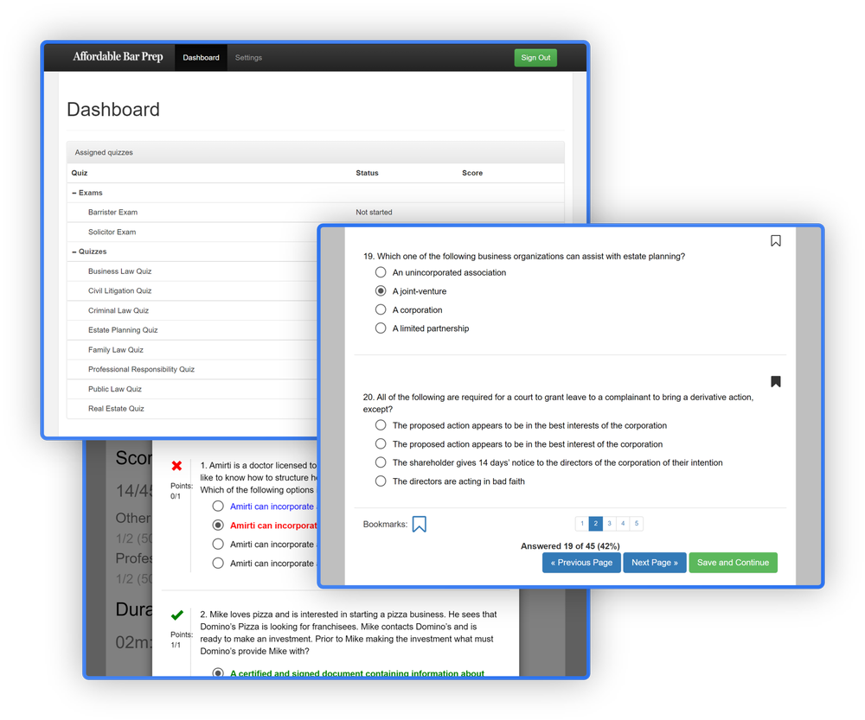Image resolution: width=865 pixels, height=720 pixels.
Task: Click the green Sign Out button
Action: point(535,57)
